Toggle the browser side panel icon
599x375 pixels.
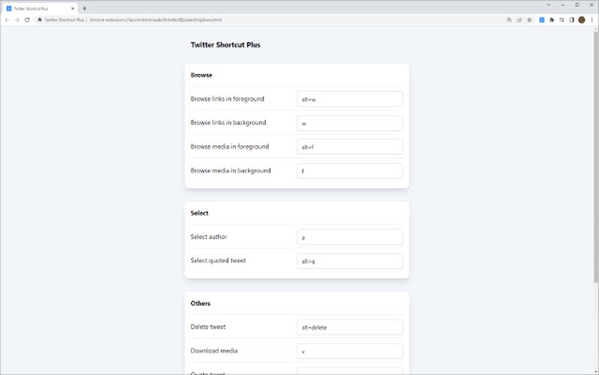(571, 20)
